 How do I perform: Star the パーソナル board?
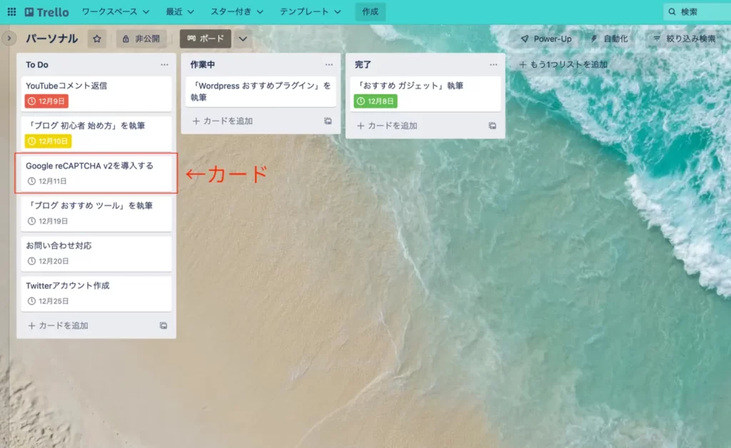(x=97, y=39)
